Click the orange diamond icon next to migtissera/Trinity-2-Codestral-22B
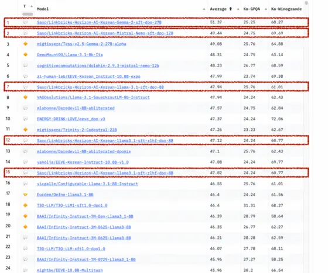This screenshot has height=273, width=328. [x=26, y=129]
